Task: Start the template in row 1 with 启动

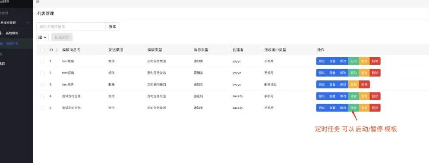Action: click(x=354, y=62)
